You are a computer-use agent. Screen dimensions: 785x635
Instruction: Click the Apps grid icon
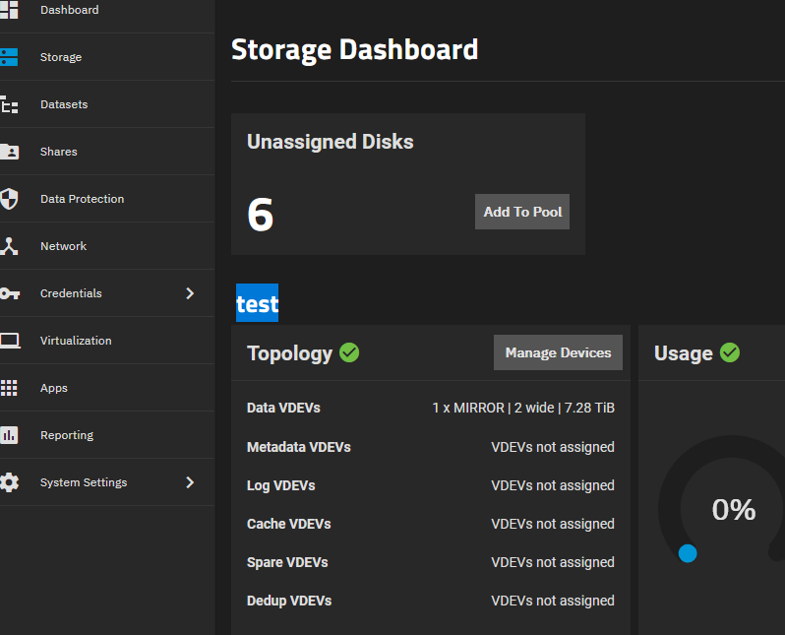tap(9, 388)
